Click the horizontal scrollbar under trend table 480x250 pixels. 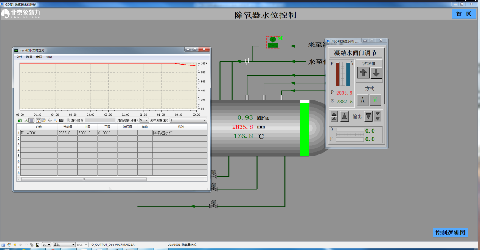pos(83,179)
